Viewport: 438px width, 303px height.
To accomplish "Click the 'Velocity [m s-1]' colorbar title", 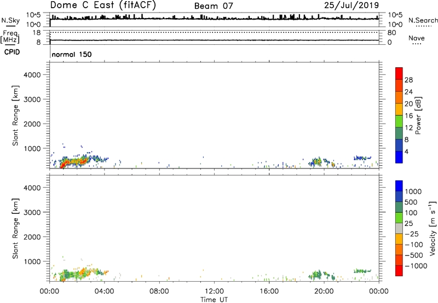I will (x=433, y=228).
